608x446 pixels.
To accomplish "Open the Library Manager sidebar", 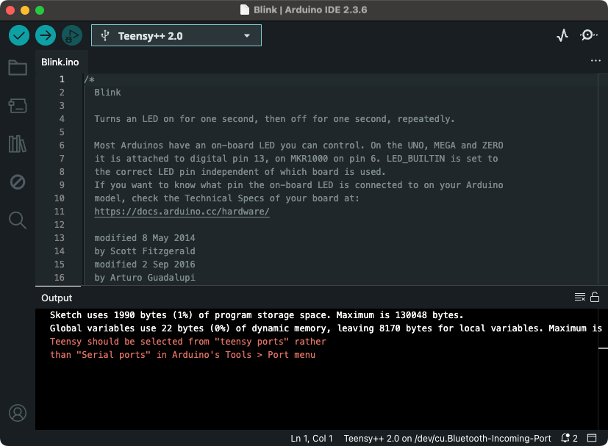I will (x=18, y=144).
